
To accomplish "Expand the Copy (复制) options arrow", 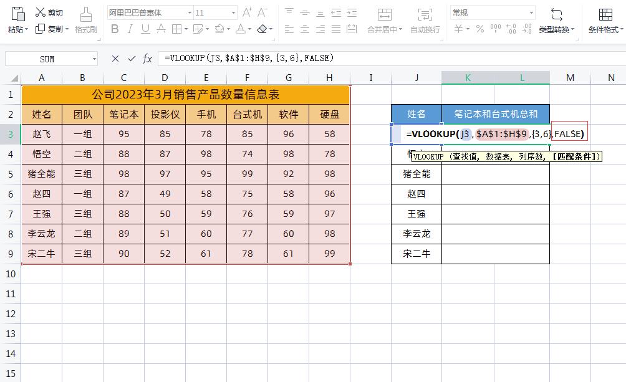I will [67, 29].
